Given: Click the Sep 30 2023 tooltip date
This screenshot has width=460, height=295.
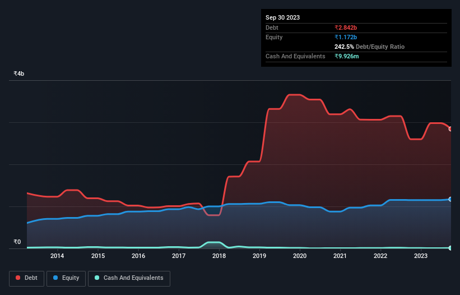Looking at the screenshot, I should tap(282, 17).
